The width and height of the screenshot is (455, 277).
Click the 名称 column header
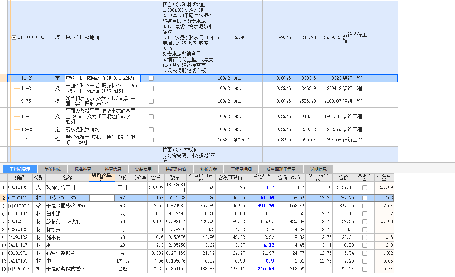[67, 177]
